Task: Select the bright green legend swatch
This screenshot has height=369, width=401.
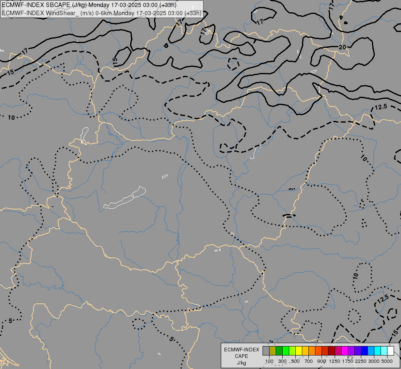Action: tap(285, 351)
